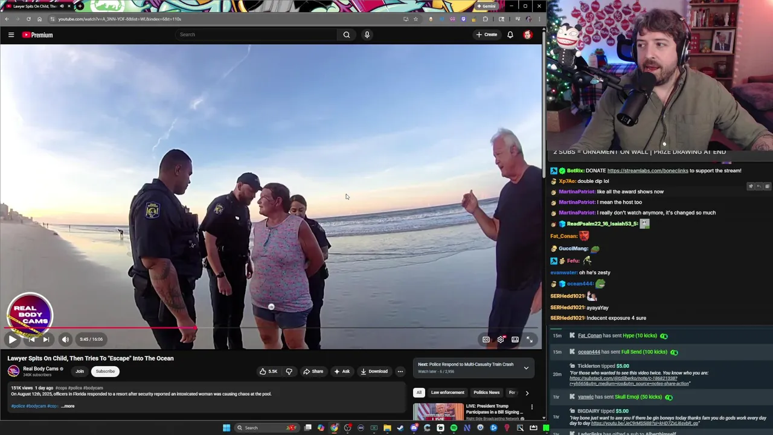Screen dimensions: 773x435
Task: Open the YouTube account avatar menu
Action: point(528,34)
